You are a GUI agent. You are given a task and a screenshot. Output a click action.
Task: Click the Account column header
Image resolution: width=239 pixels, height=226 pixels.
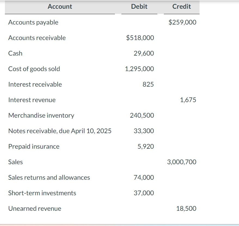pyautogui.click(x=60, y=6)
